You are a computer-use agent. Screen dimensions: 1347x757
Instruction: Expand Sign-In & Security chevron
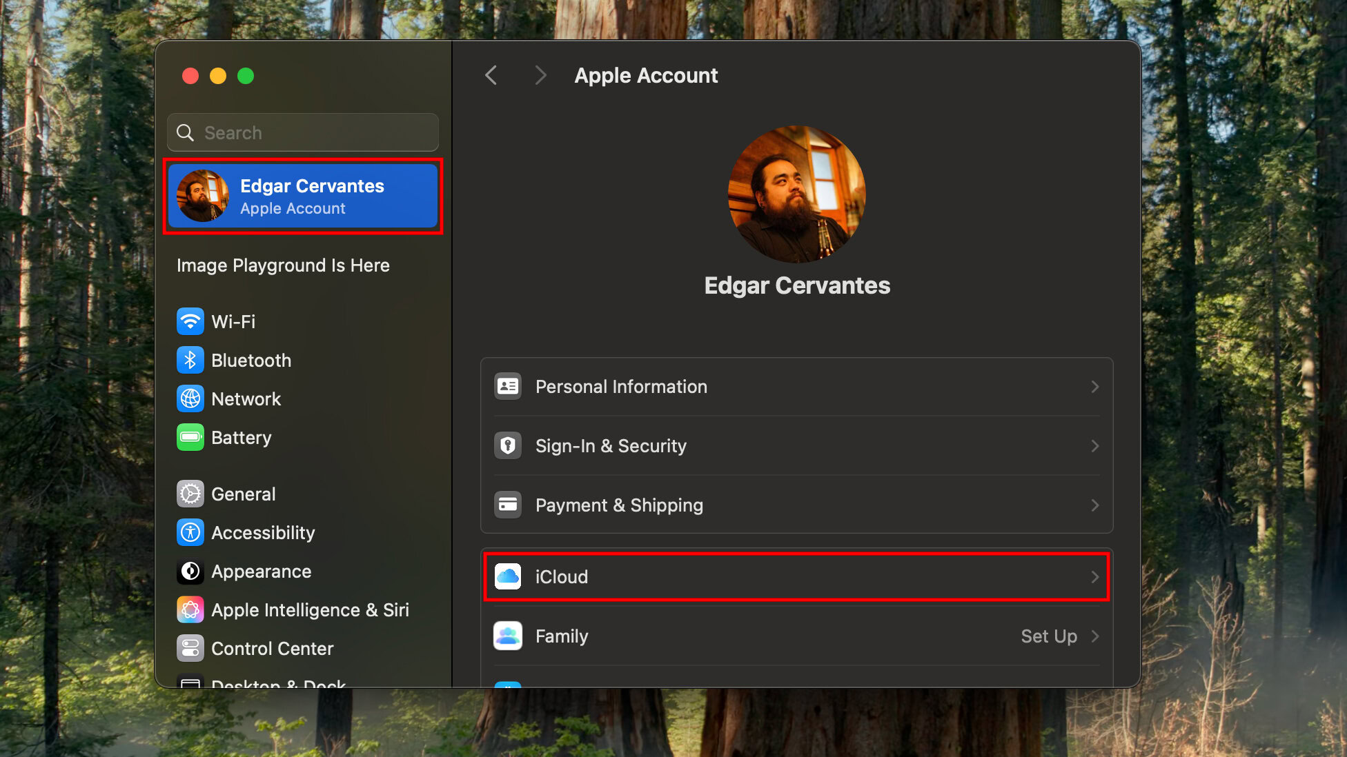(1094, 446)
